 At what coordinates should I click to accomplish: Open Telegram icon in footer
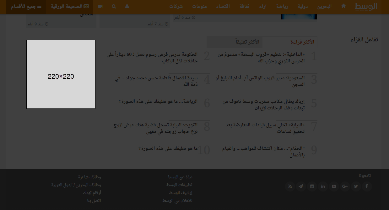tap(301, 186)
